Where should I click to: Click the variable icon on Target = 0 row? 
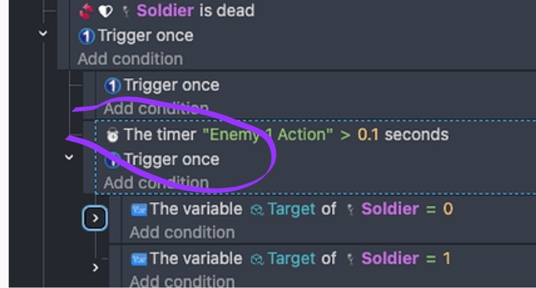139,210
